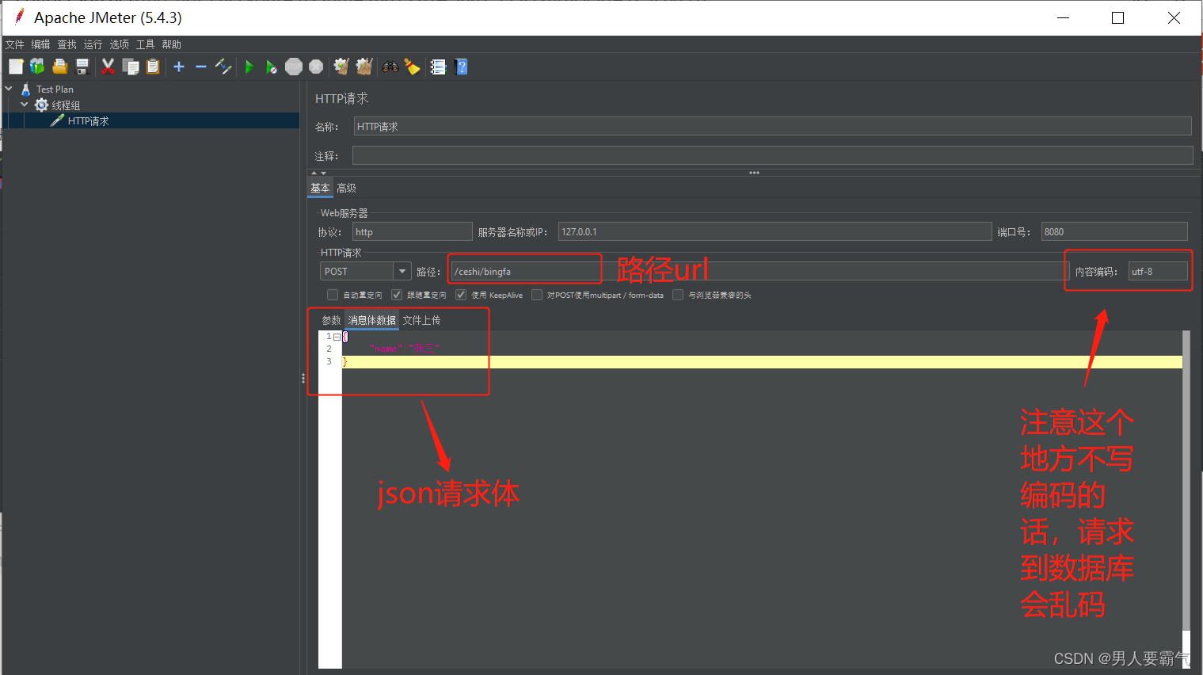The width and height of the screenshot is (1203, 675).
Task: Click the Search binoculars icon
Action: (390, 67)
